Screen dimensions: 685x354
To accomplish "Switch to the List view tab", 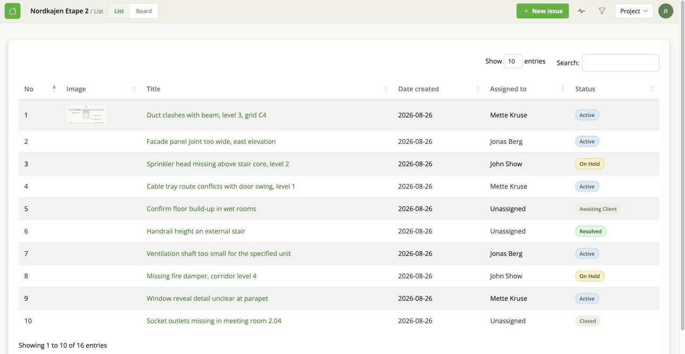I will click(x=119, y=11).
